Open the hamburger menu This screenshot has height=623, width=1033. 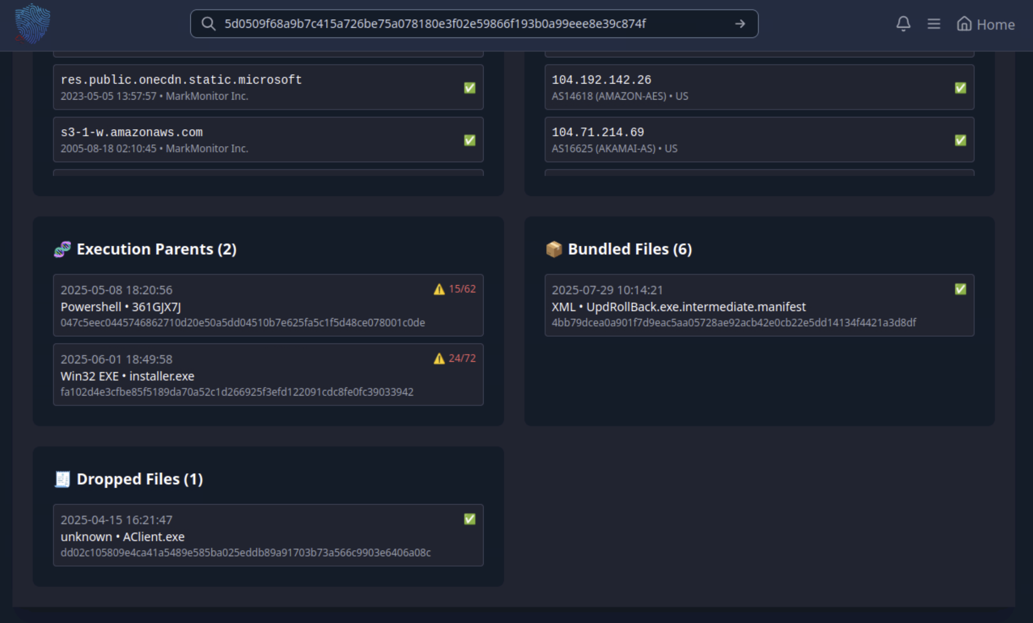tap(933, 23)
